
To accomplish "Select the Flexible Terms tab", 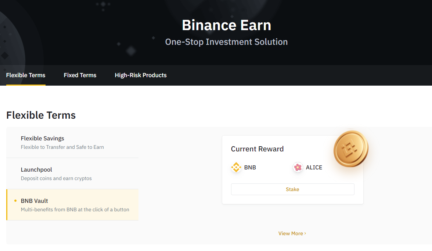I will tap(26, 75).
